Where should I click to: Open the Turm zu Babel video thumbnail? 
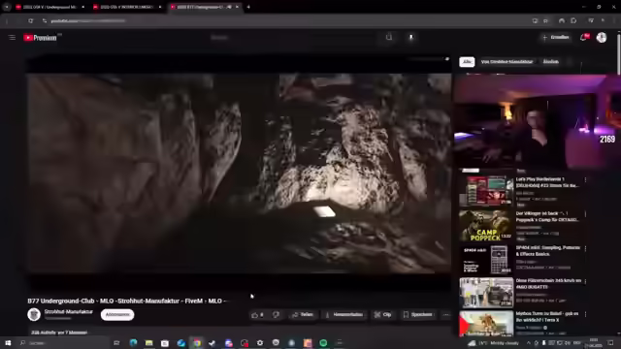click(486, 324)
